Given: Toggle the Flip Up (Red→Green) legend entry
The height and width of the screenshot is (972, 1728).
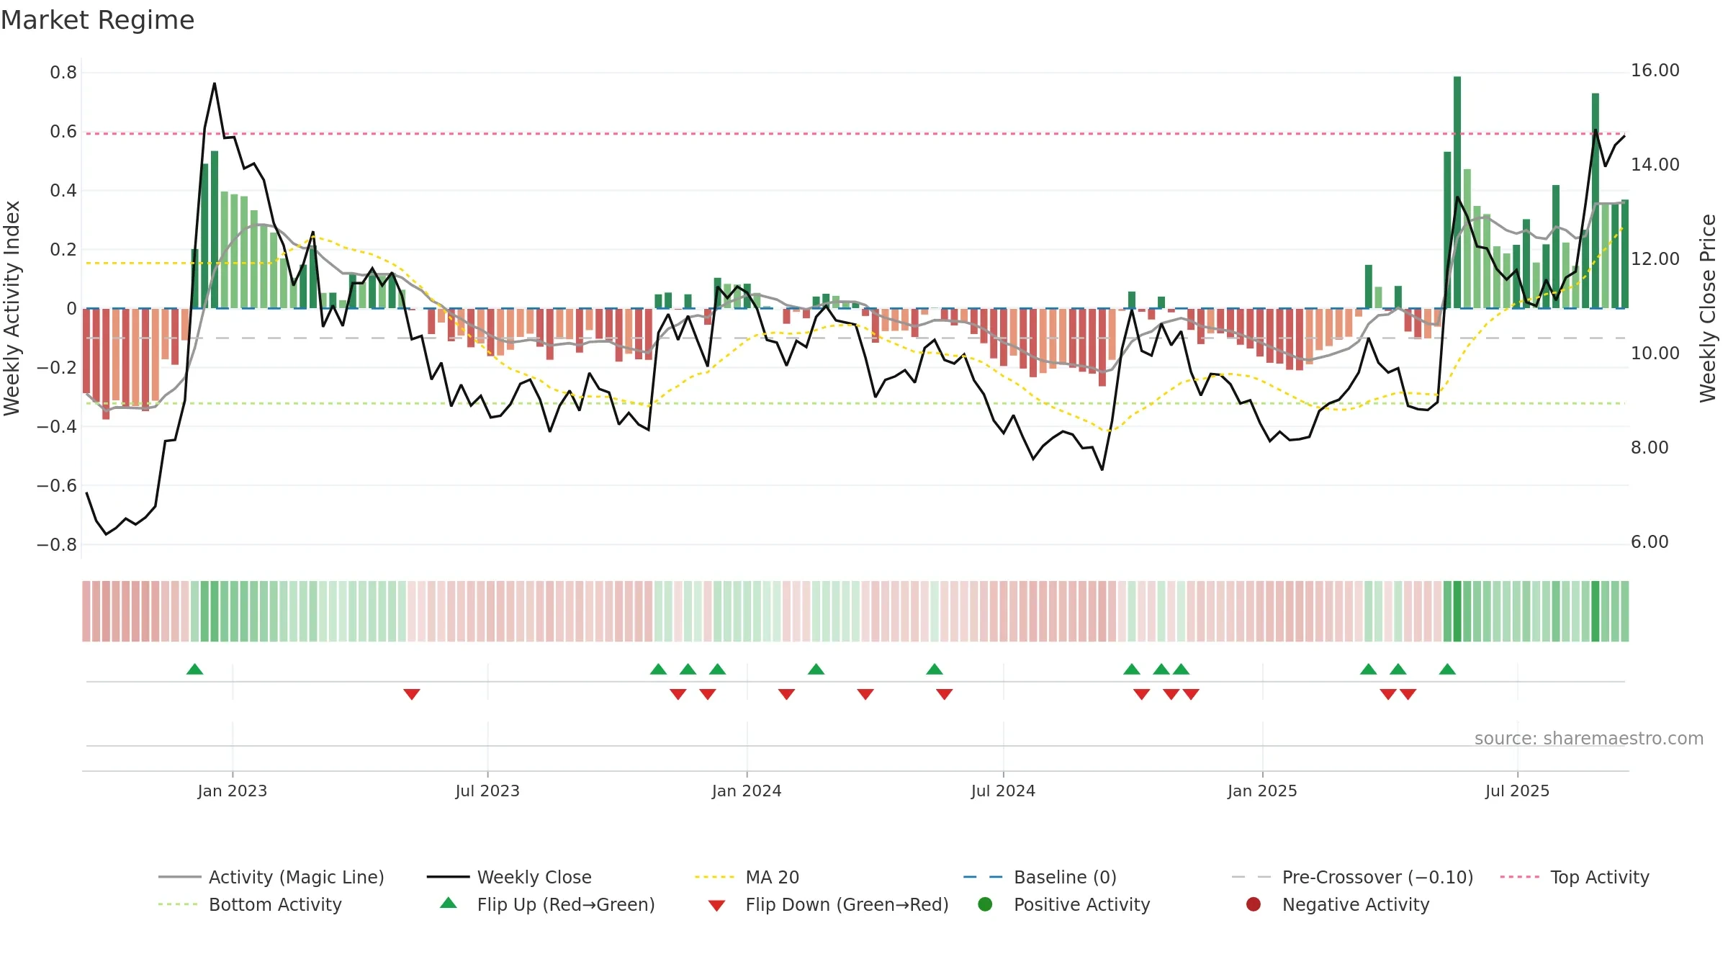Looking at the screenshot, I should click(547, 904).
